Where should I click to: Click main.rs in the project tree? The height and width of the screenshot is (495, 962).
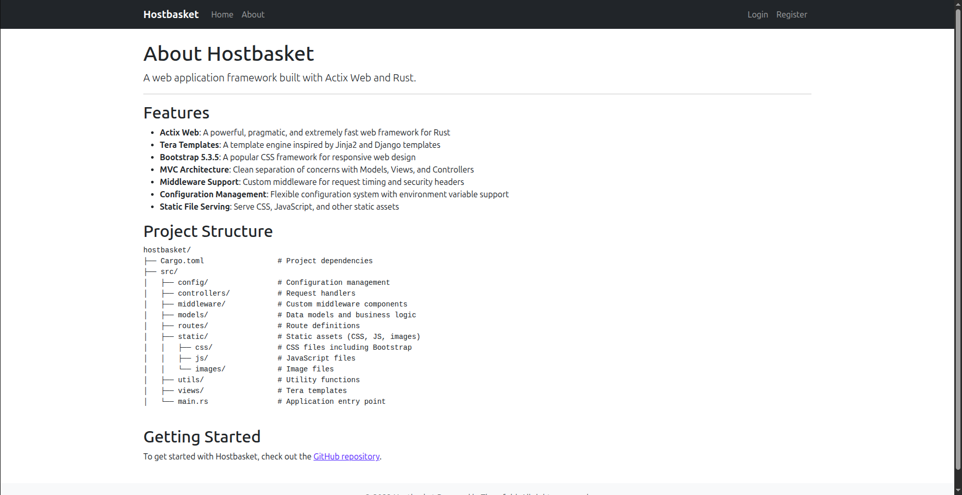click(193, 402)
